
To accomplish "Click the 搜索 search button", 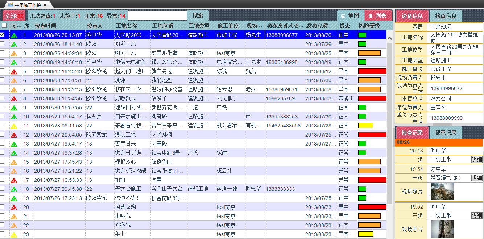I will (198, 16).
